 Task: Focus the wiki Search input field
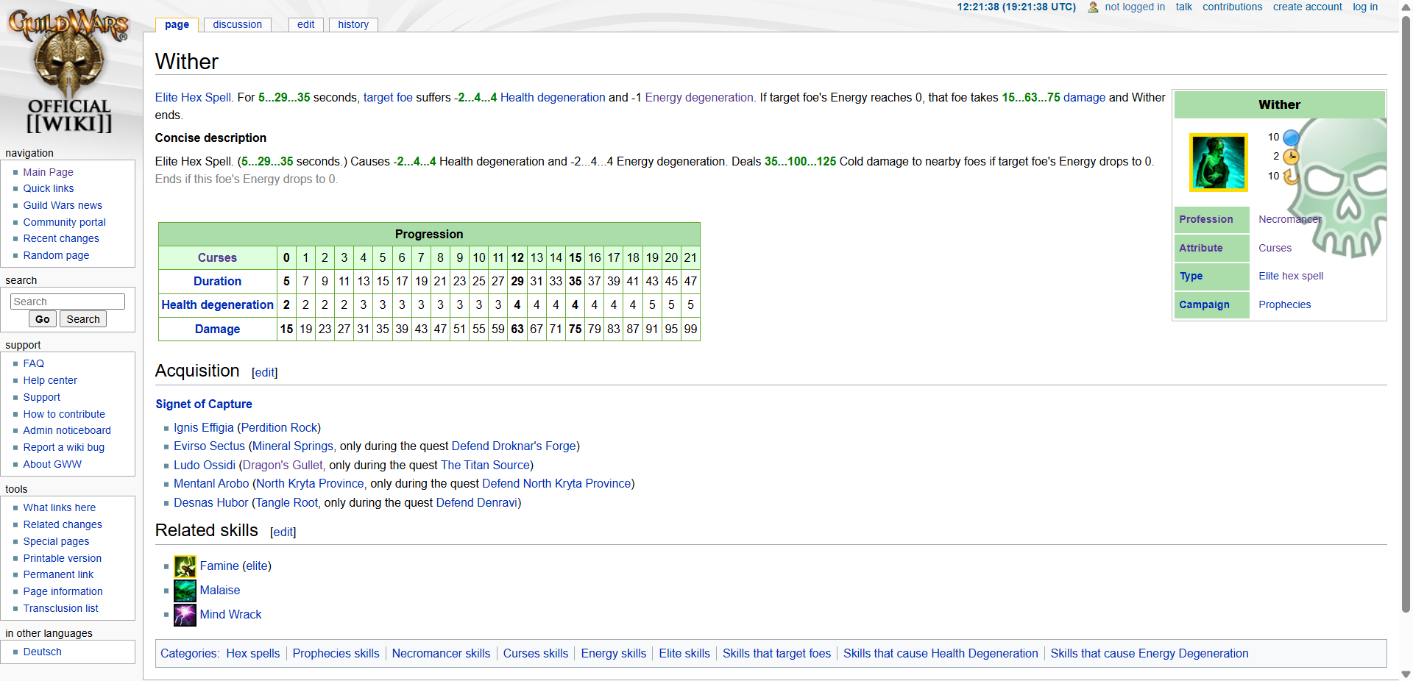[x=68, y=302]
